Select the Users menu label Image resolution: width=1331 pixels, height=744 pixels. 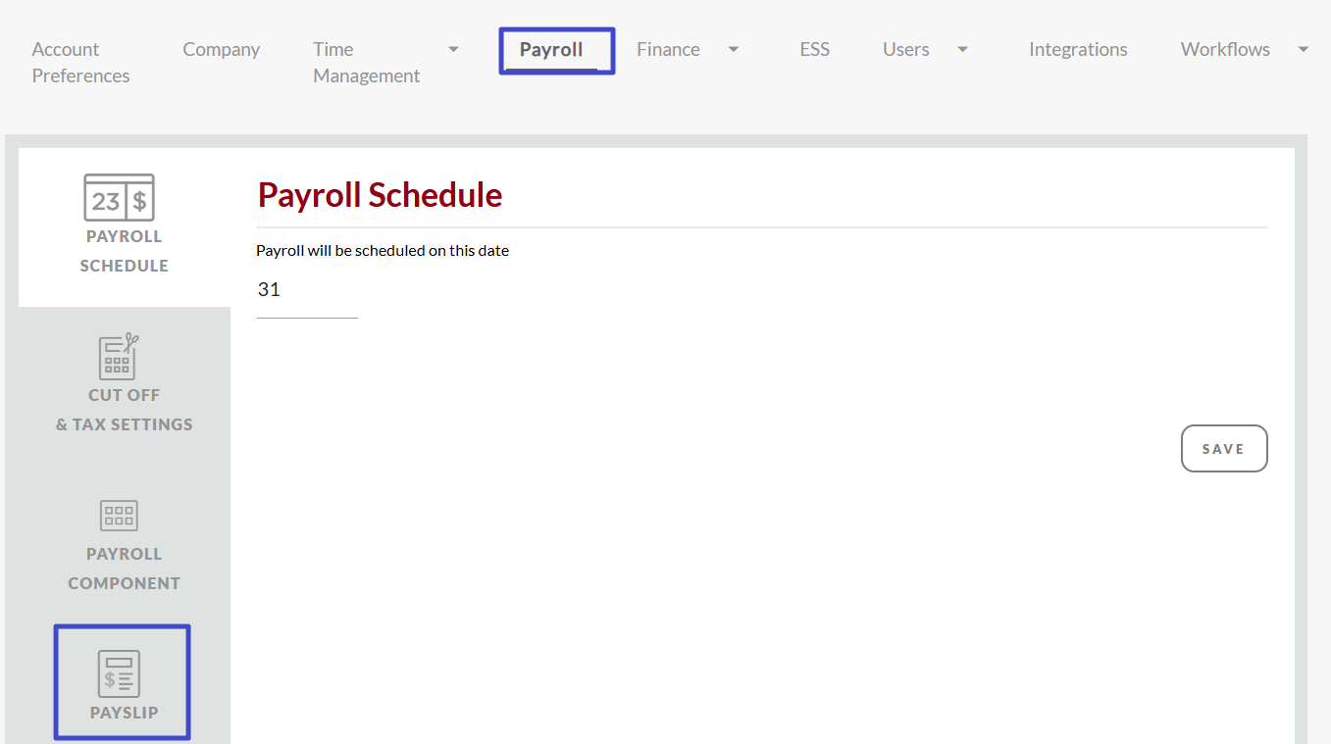(905, 50)
